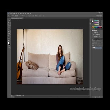The height and width of the screenshot is (110, 110).
Task: Switch to the Swatches tab
Action: pos(95,19)
